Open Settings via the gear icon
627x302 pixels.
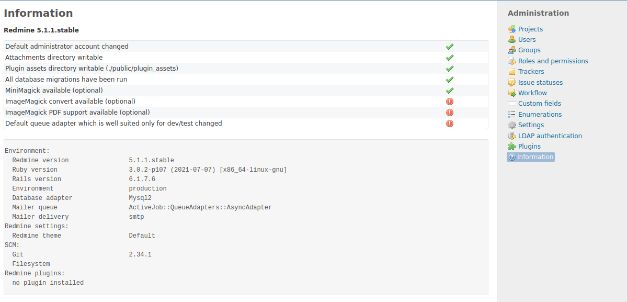511,125
